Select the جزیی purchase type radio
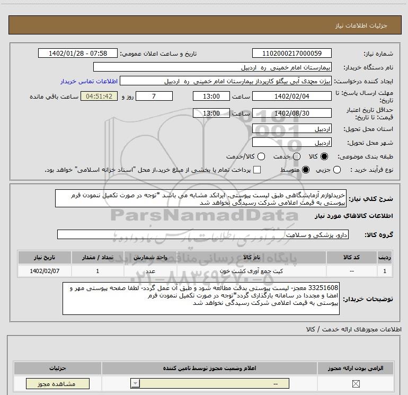408x395 pixels. 337,170
